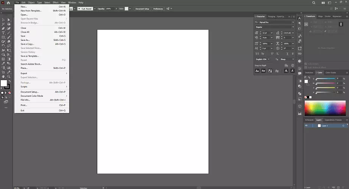Image resolution: width=349 pixels, height=189 pixels.
Task: Expand hidden Character panel tabs chevrons
Action: pos(289,17)
